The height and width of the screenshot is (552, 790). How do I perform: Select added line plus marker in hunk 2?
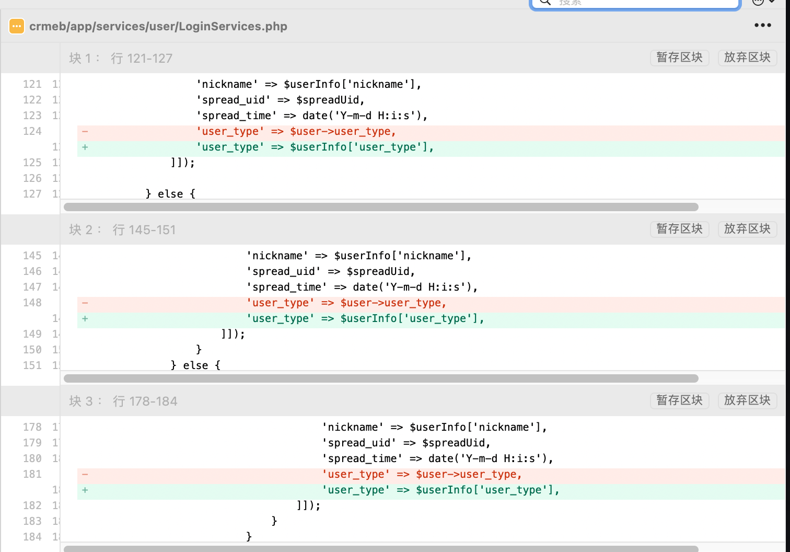coord(85,319)
